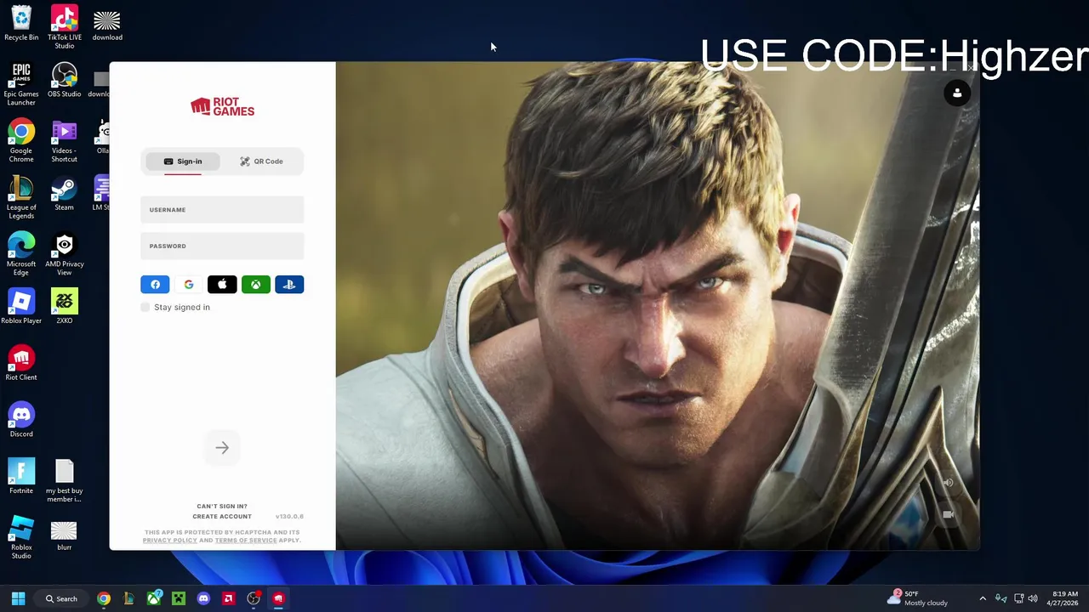This screenshot has height=612, width=1089.
Task: Sign in with Apple icon
Action: pyautogui.click(x=222, y=285)
